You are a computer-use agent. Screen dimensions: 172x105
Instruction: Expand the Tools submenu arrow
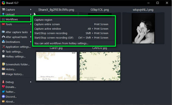click(31, 24)
